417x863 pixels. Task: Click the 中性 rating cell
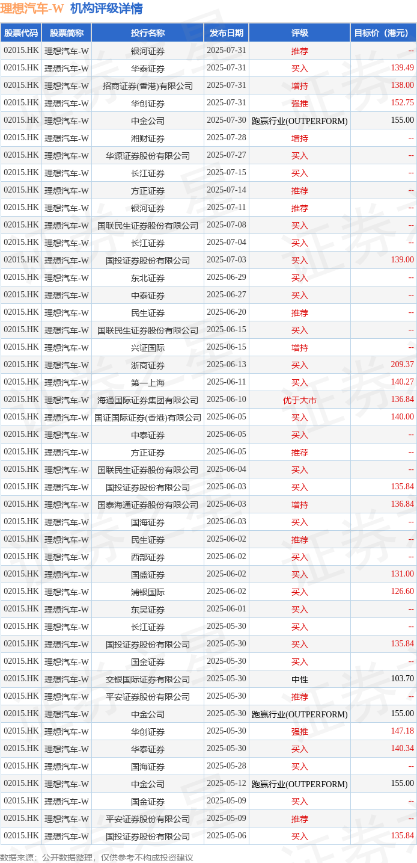click(299, 679)
